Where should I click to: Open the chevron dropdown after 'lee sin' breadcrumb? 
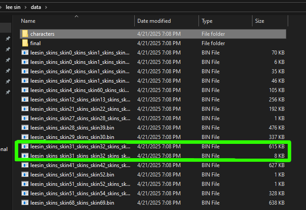click(x=25, y=7)
